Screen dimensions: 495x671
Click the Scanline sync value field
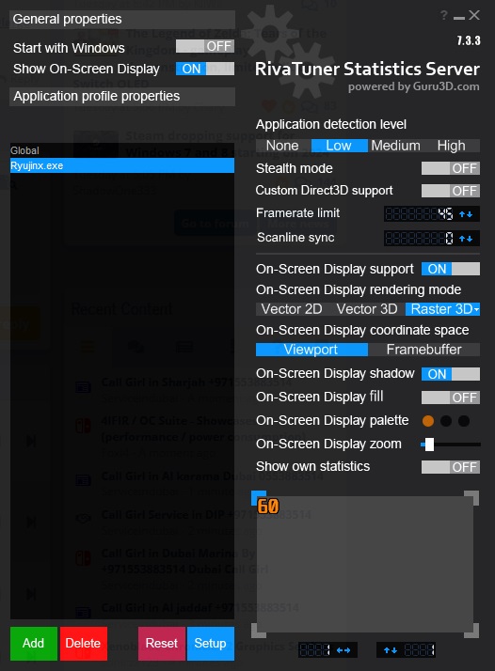click(x=419, y=239)
